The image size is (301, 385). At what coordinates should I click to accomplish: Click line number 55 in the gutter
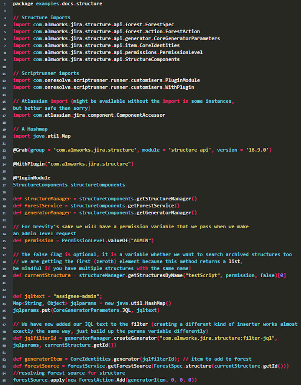click(4, 380)
